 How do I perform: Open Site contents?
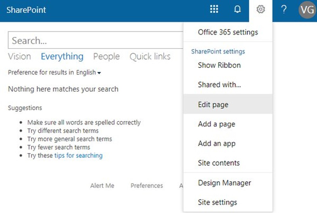click(x=219, y=163)
